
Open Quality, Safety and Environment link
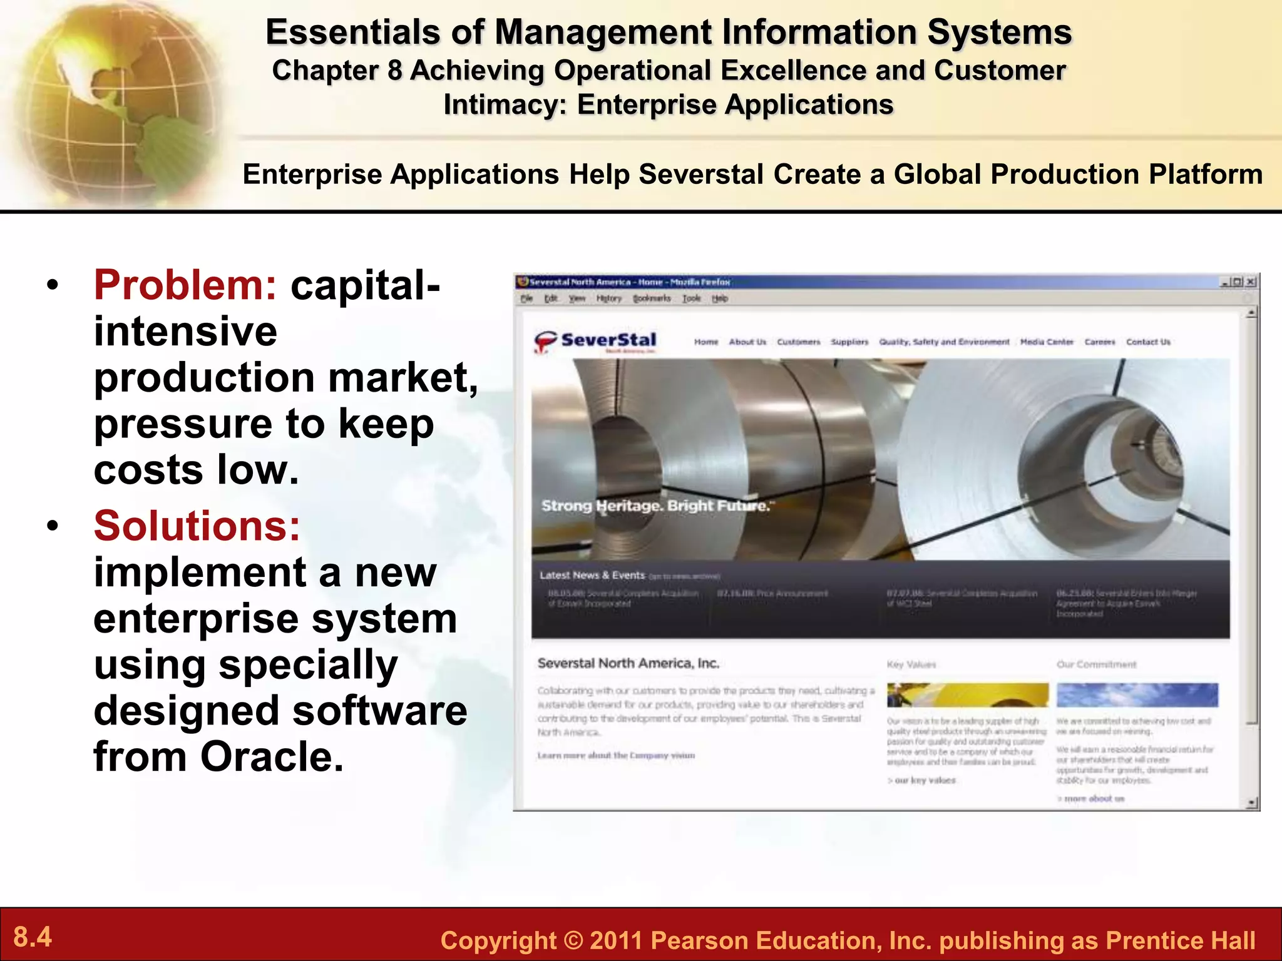tap(944, 342)
